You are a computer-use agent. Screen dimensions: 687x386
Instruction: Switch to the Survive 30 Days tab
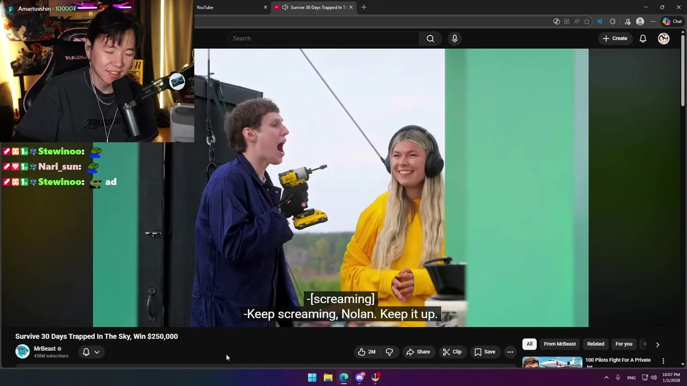point(314,7)
